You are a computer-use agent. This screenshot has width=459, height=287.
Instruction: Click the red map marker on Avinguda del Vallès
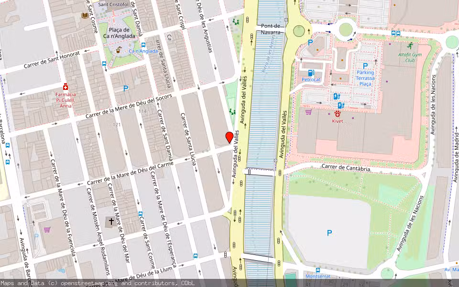point(229,137)
